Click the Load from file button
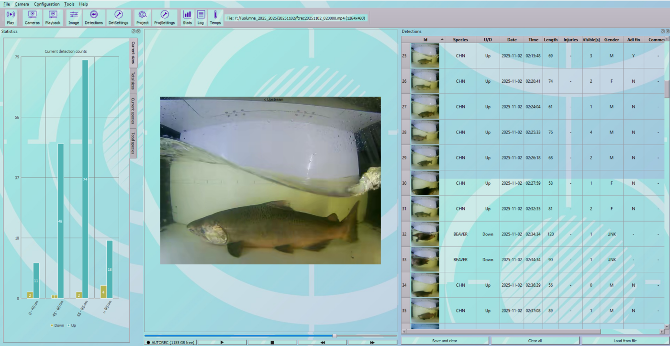The width and height of the screenshot is (670, 346). tap(625, 341)
